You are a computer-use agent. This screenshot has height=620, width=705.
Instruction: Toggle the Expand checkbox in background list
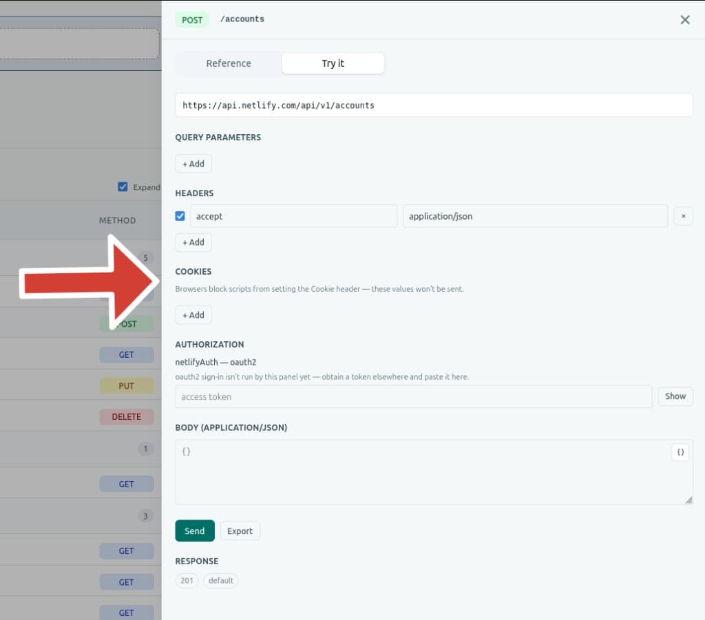pyautogui.click(x=123, y=187)
